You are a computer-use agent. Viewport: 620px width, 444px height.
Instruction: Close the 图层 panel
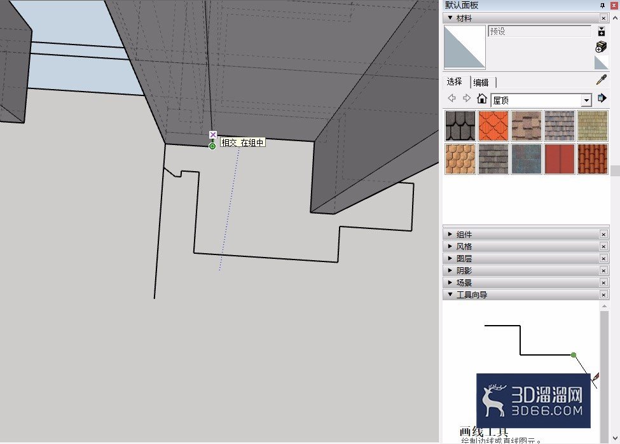603,258
